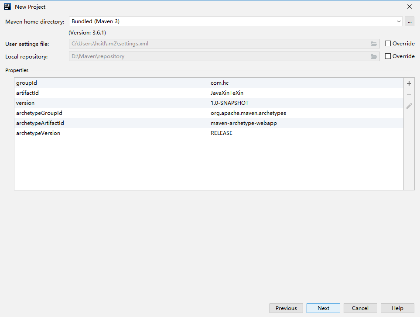Click the Maven home directory label
Image resolution: width=420 pixels, height=317 pixels.
point(35,22)
